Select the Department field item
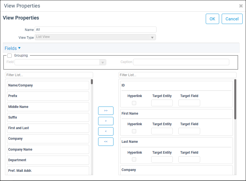This screenshot has width=246, height=181. [x=48, y=160]
